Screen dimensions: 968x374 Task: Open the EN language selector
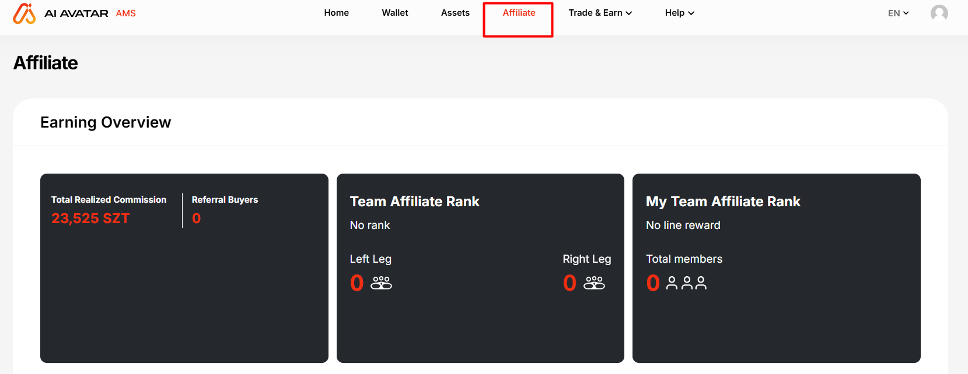tap(899, 13)
